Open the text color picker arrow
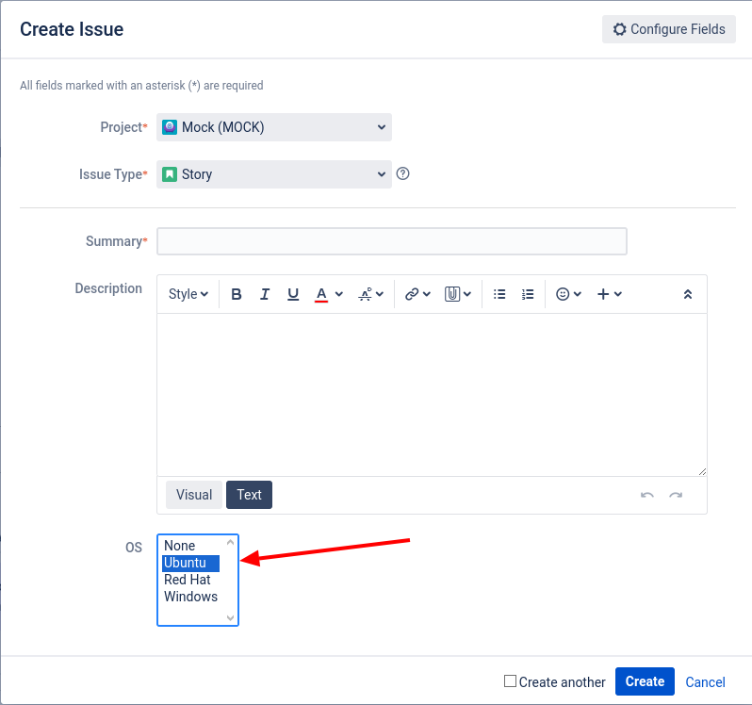752x705 pixels. pos(339,294)
